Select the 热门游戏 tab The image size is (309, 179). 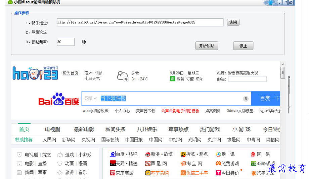tap(210, 129)
